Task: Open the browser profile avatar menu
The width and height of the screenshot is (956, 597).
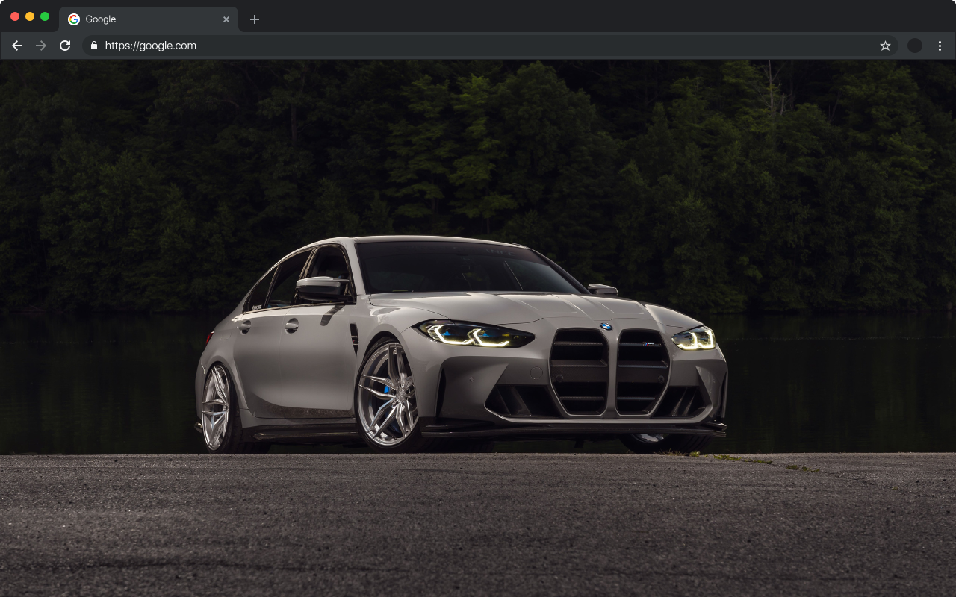Action: 914,46
